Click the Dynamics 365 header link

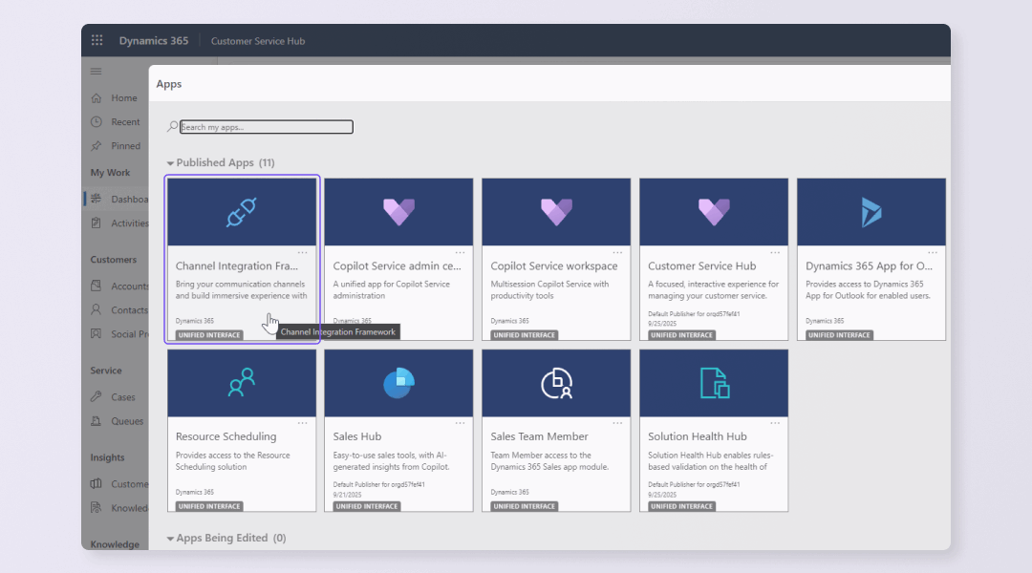coord(153,41)
